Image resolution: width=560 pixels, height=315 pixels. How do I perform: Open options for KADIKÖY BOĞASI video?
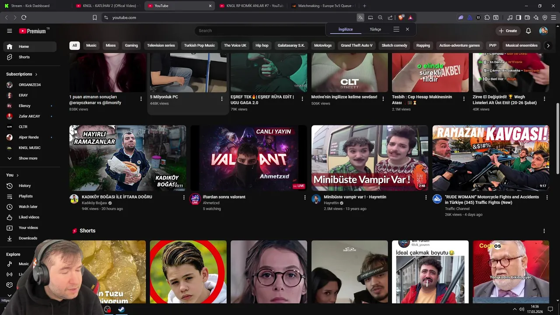[x=184, y=197]
